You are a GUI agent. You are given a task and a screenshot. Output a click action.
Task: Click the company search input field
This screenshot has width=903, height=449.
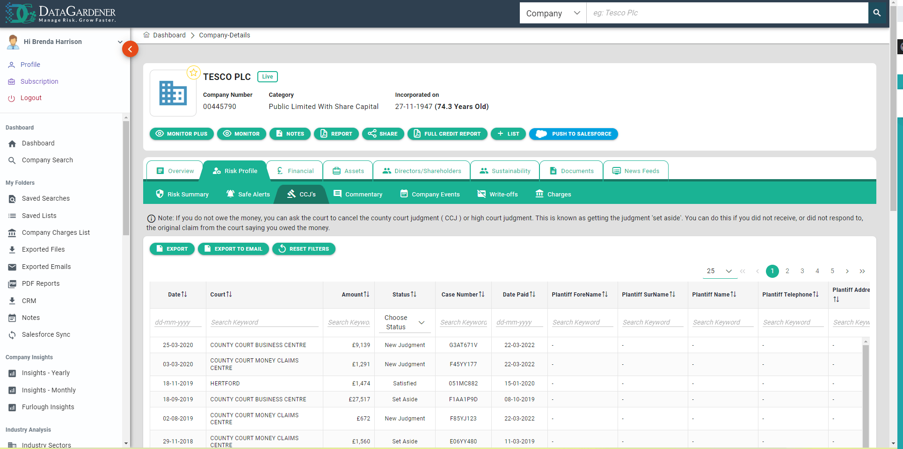[x=727, y=13]
